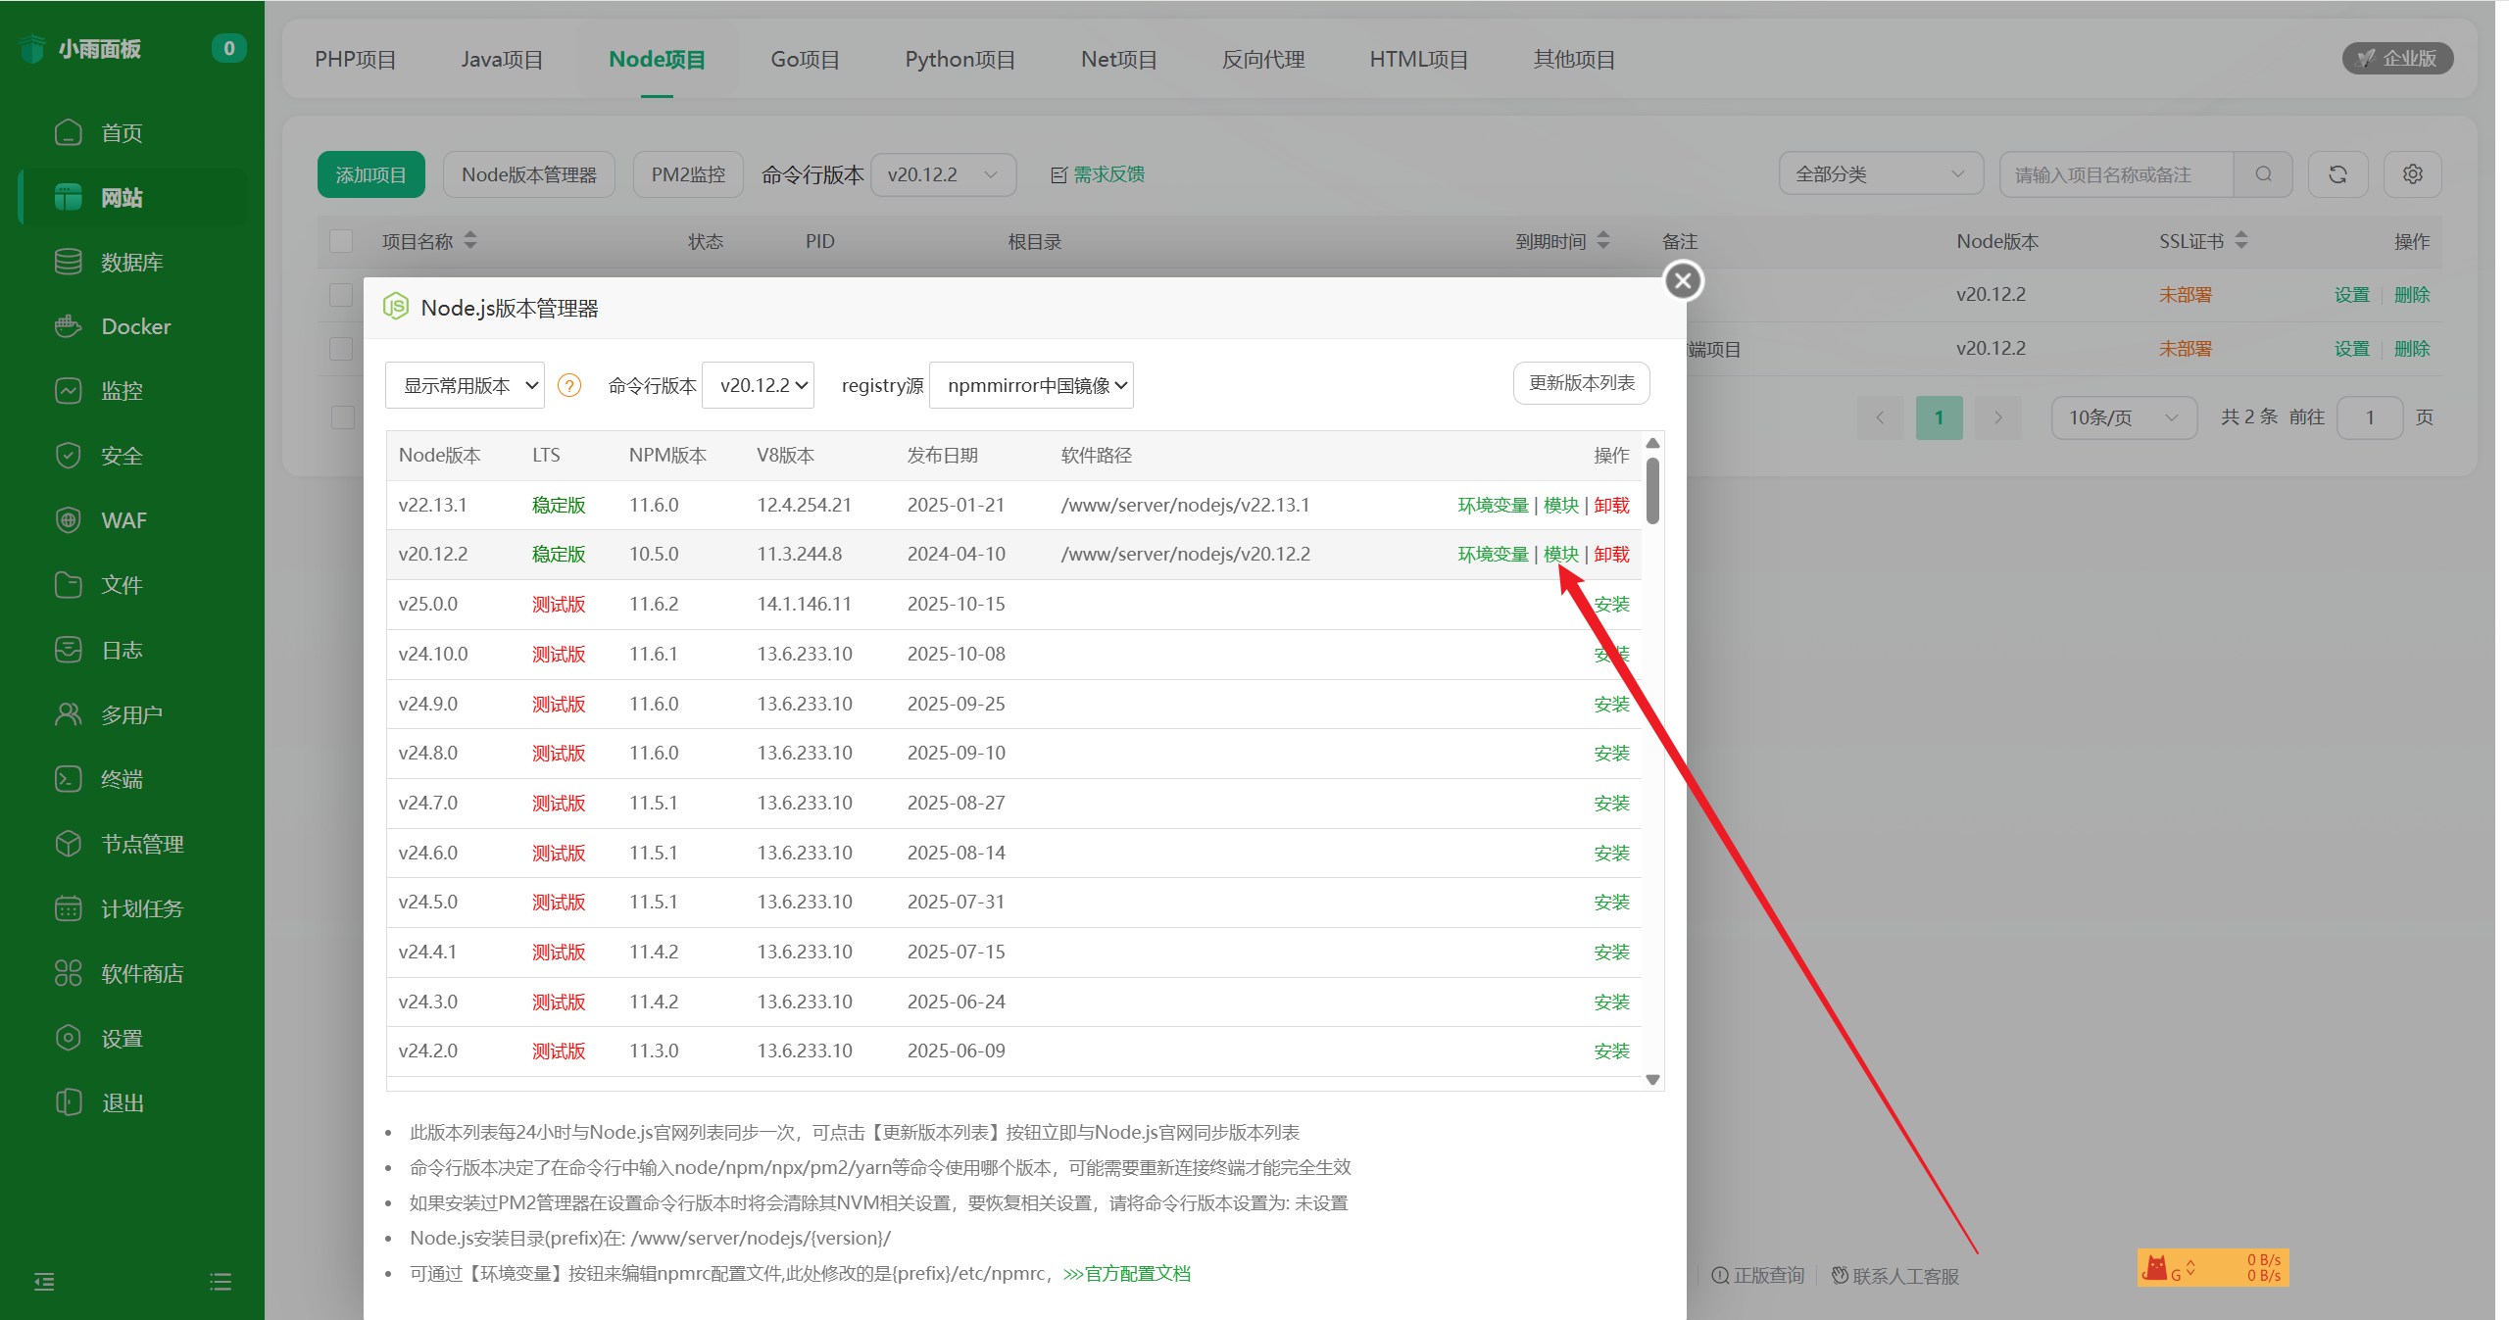
Task: Click the 更新版本列表 button
Action: pyautogui.click(x=1581, y=383)
